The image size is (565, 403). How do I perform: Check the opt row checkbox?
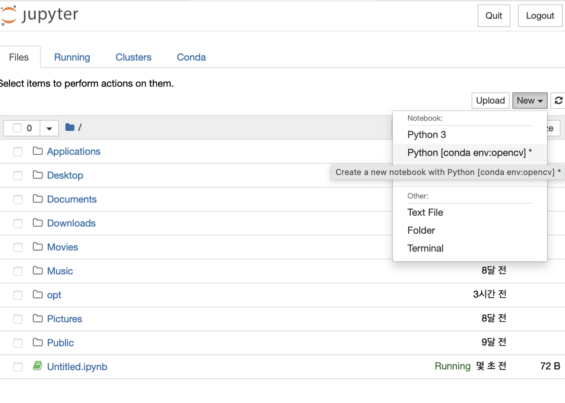coord(18,295)
